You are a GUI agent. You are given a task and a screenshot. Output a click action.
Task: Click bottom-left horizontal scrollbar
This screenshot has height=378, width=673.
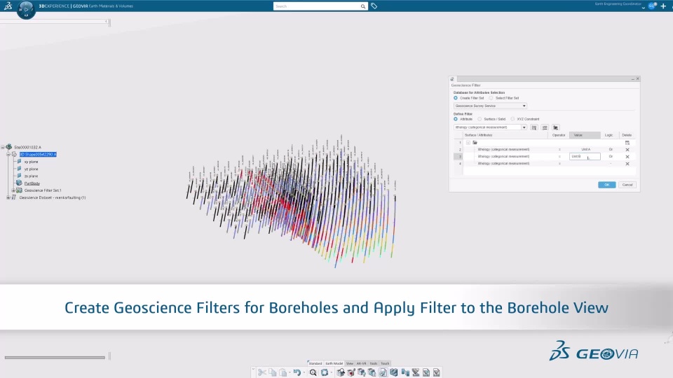coord(55,357)
